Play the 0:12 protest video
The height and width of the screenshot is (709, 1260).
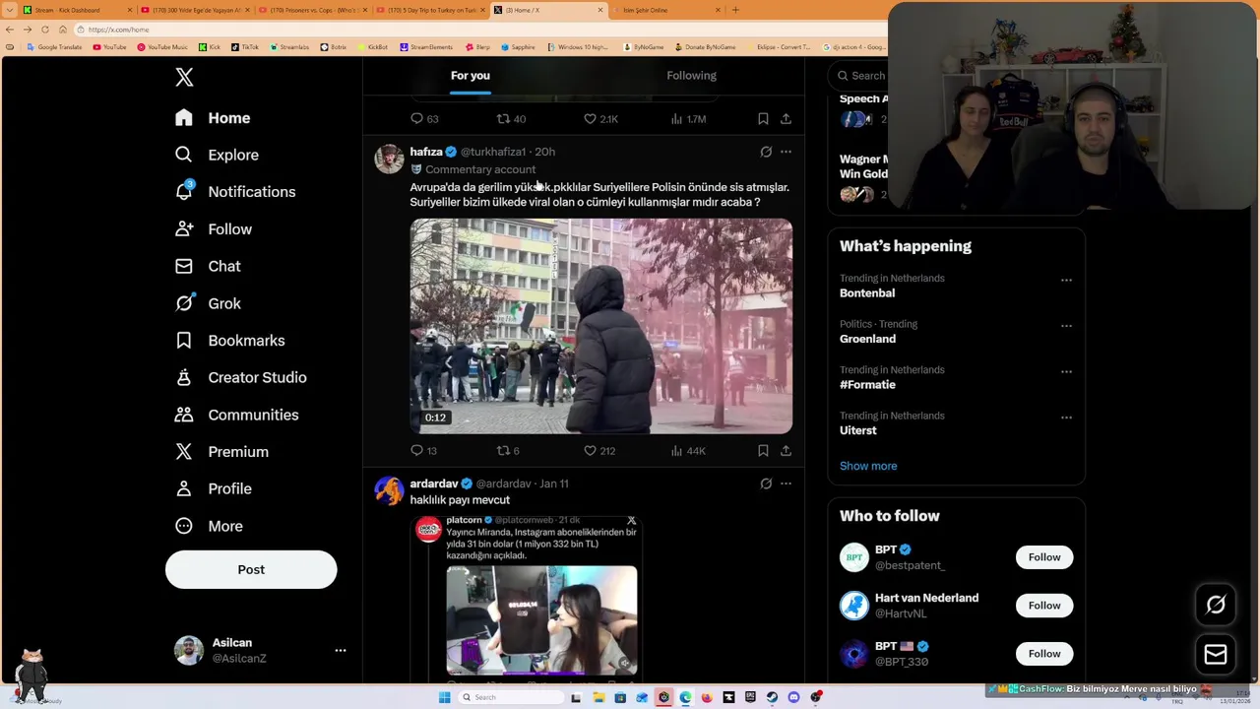point(600,326)
